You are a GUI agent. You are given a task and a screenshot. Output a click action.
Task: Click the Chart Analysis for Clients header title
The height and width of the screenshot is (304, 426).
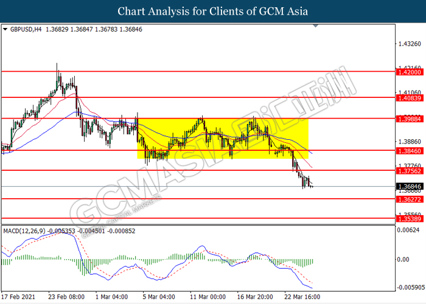click(213, 12)
